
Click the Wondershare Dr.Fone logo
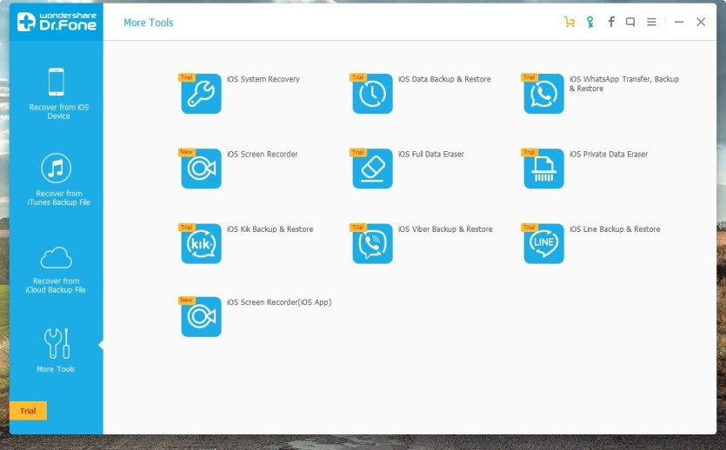(57, 22)
